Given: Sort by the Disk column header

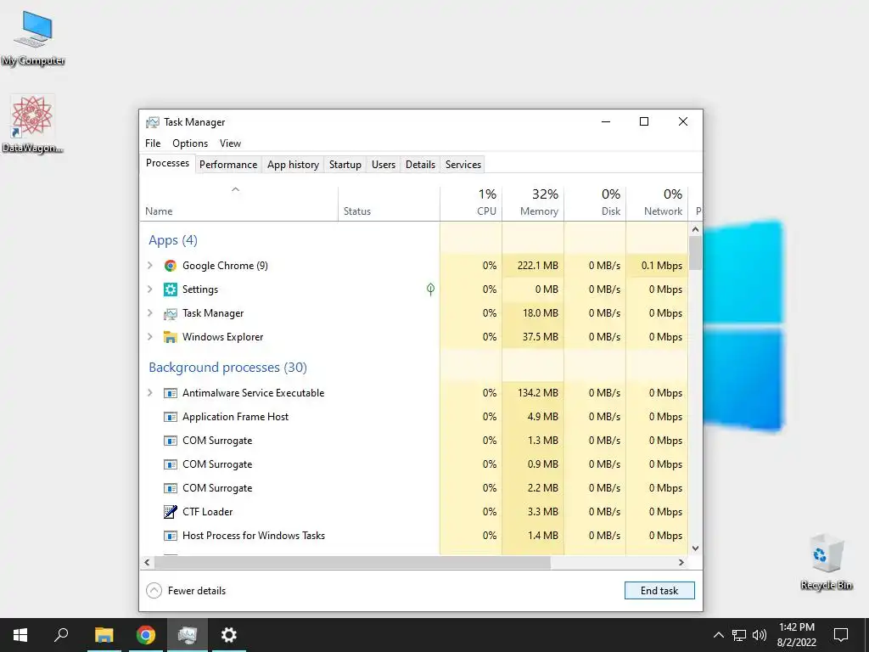Looking at the screenshot, I should point(595,204).
